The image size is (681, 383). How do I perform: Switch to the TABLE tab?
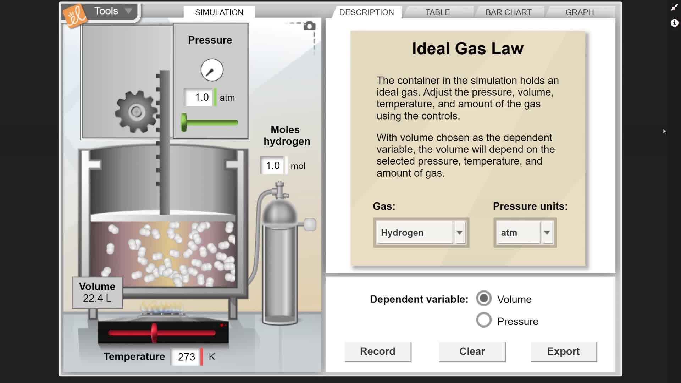click(437, 12)
